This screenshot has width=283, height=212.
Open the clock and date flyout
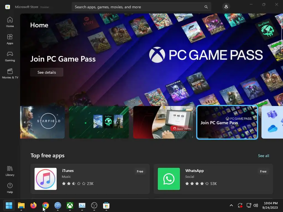click(x=270, y=205)
